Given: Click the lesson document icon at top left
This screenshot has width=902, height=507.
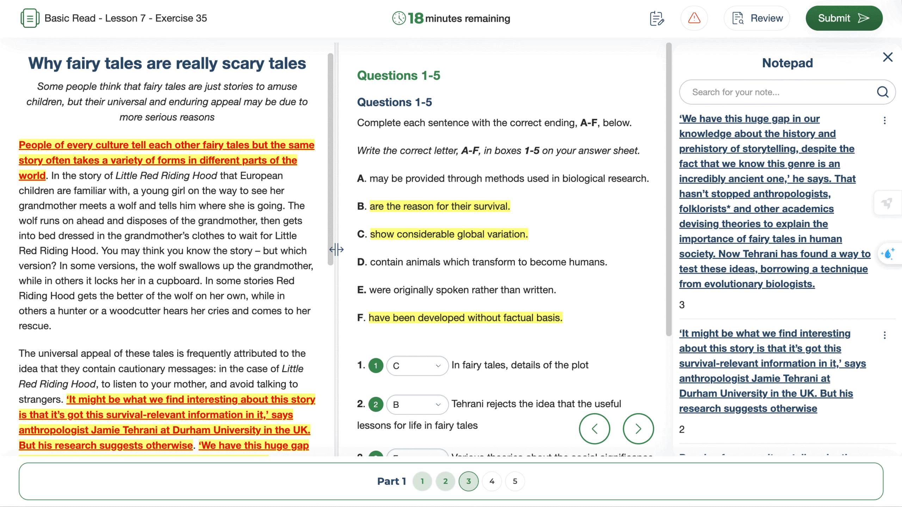Looking at the screenshot, I should [x=30, y=18].
